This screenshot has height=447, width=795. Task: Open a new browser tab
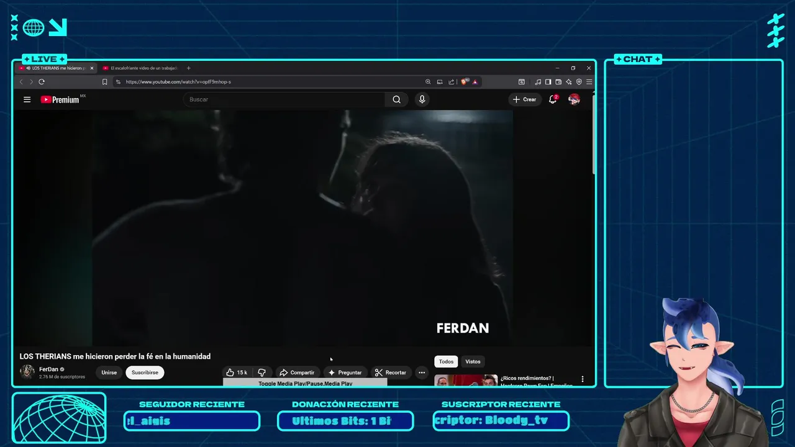pos(189,68)
